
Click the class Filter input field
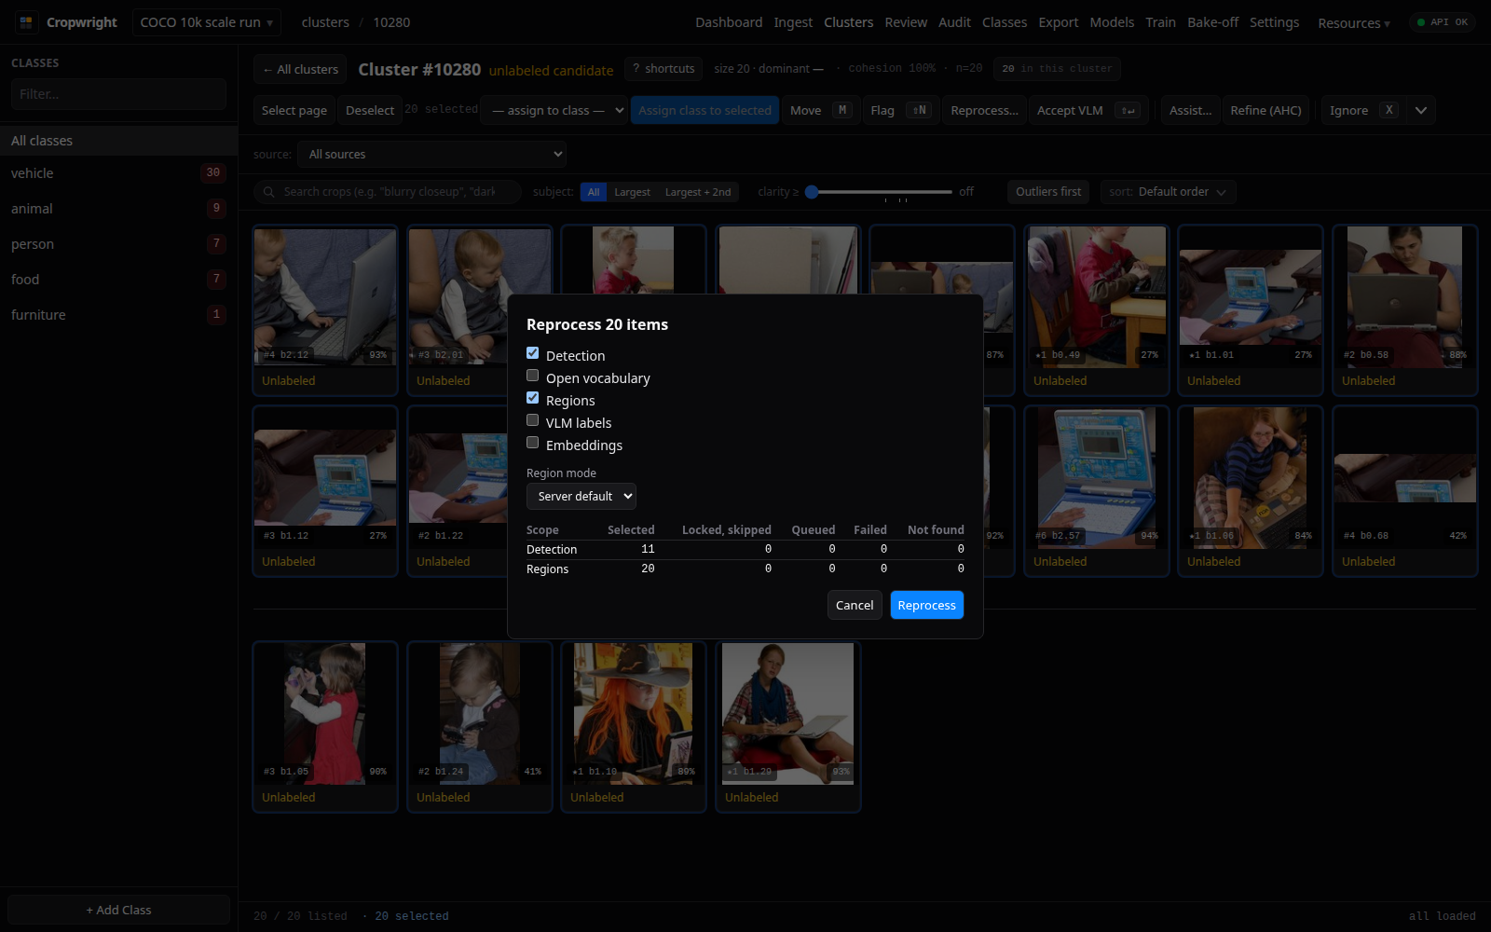tap(118, 94)
